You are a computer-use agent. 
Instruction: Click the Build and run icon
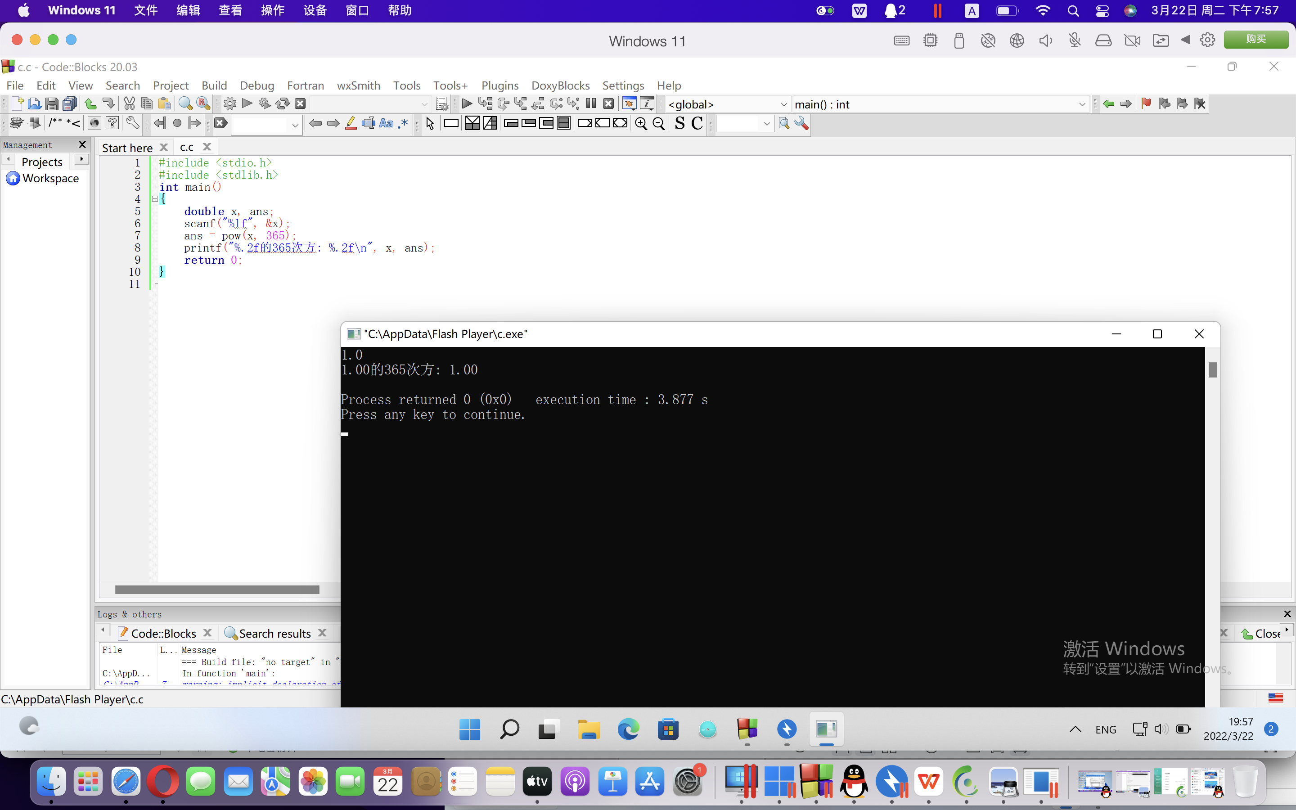point(265,104)
